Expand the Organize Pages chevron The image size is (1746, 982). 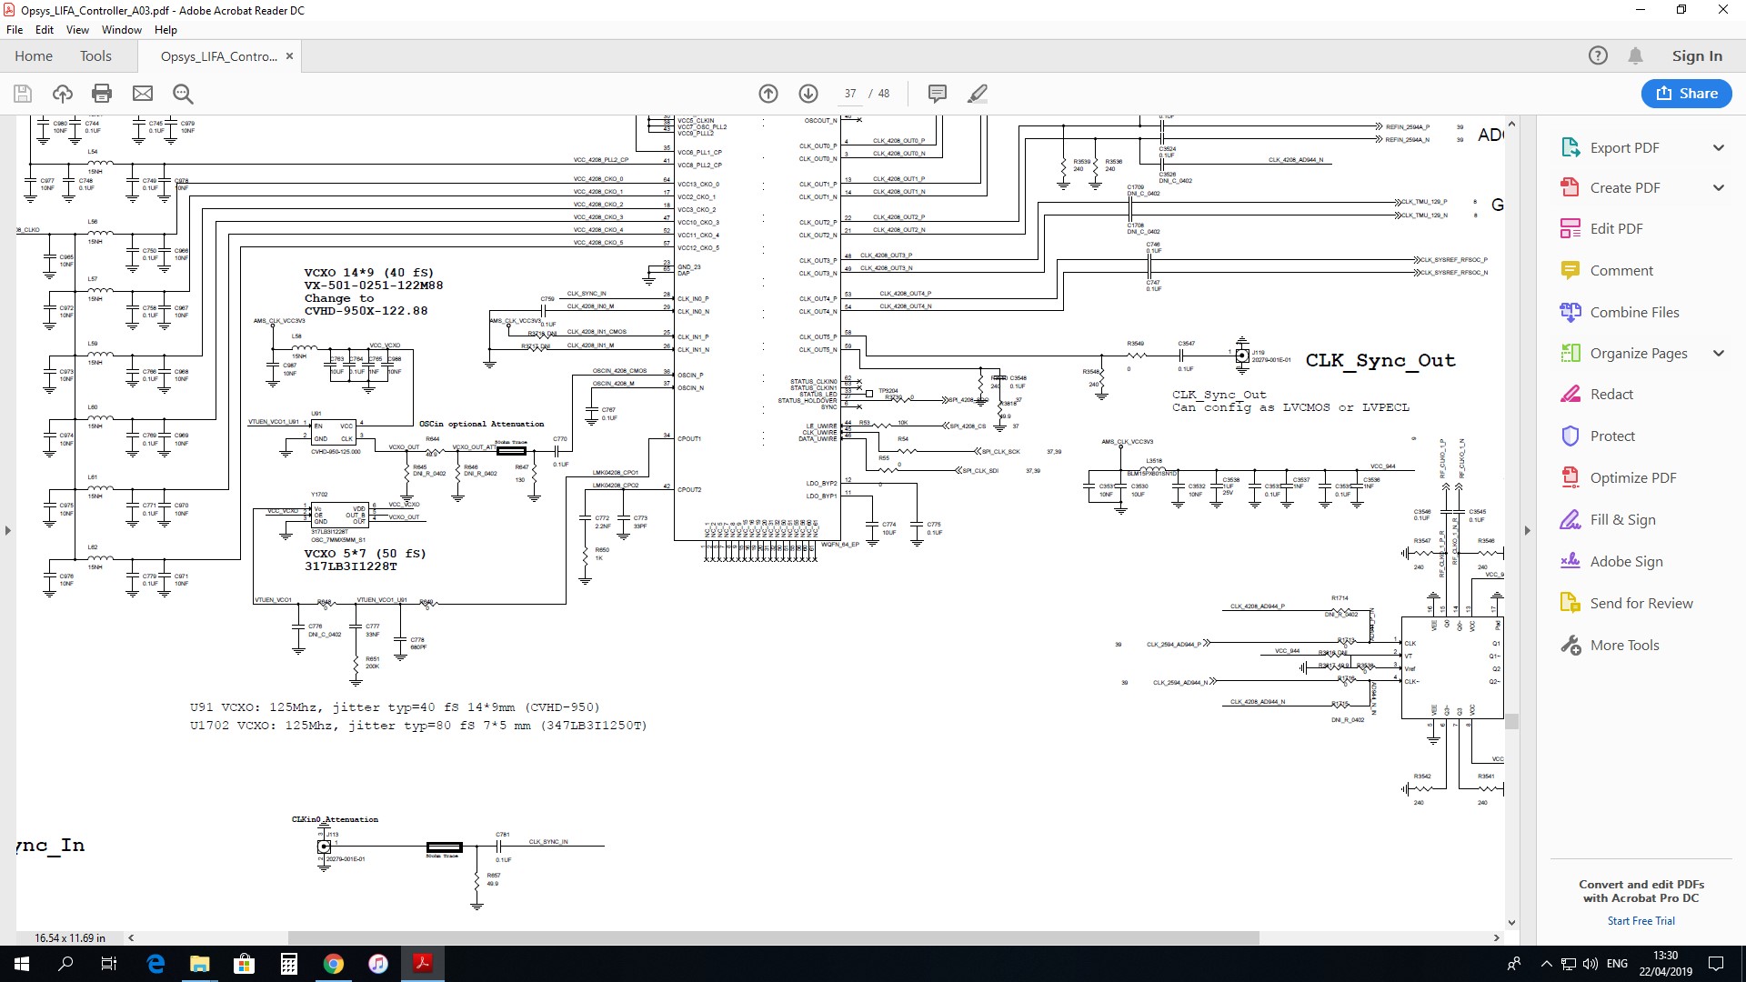tap(1719, 354)
